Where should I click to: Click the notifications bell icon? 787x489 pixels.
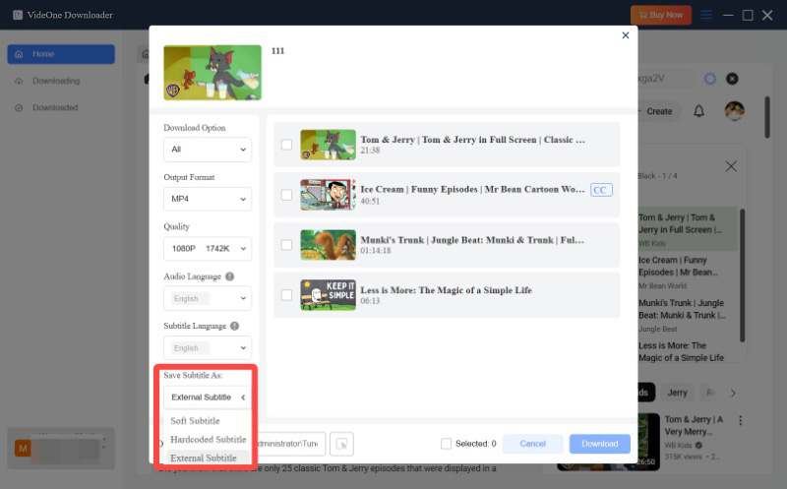click(x=698, y=111)
